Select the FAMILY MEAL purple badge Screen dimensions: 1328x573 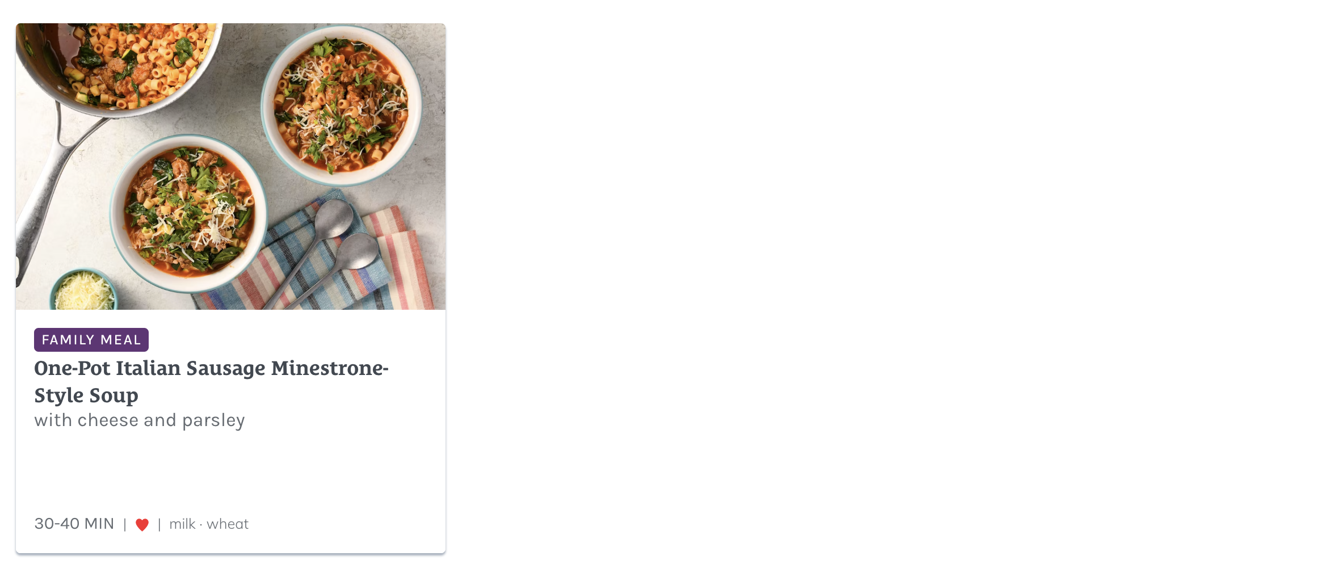tap(91, 340)
